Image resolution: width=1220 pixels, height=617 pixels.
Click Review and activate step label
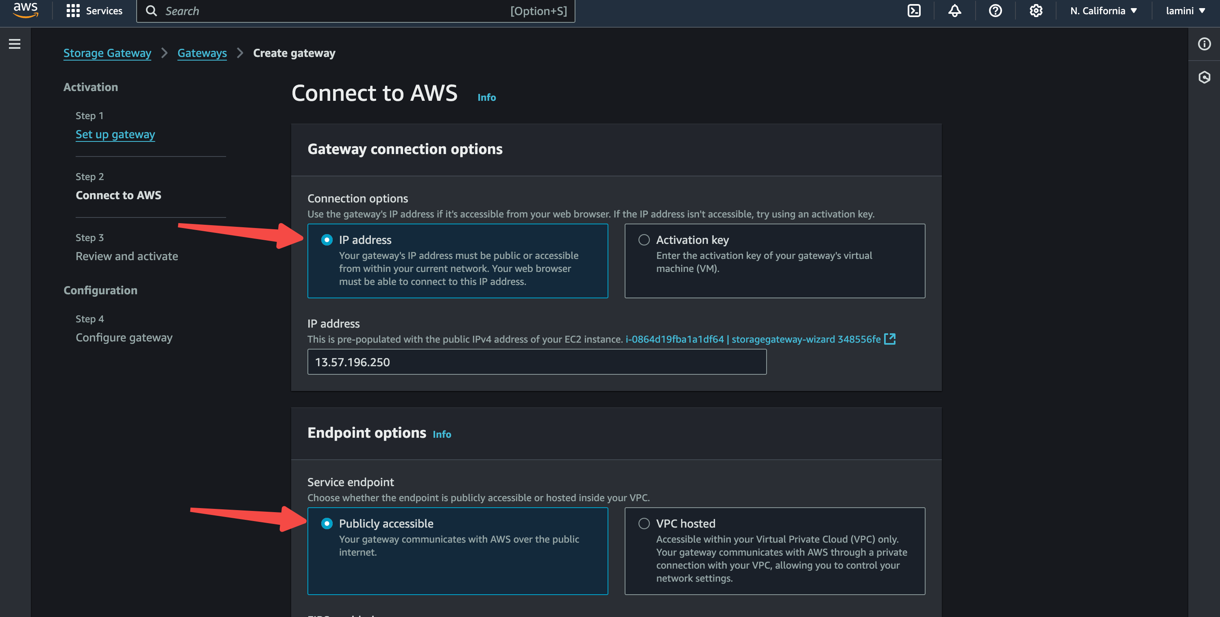coord(127,256)
